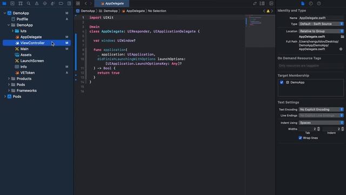Toggle code review changes arrows icon
Screen dimensions: 346x195
pyautogui.click(x=255, y=4)
